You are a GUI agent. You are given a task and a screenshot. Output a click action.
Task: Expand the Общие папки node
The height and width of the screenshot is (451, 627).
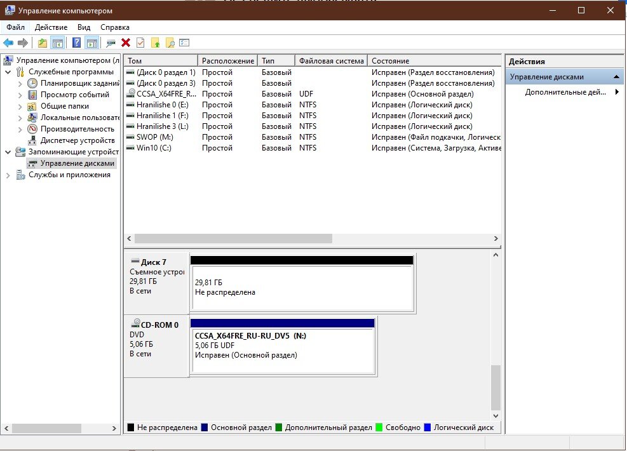20,106
